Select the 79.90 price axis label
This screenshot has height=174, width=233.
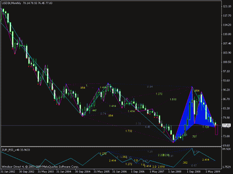click(227, 118)
